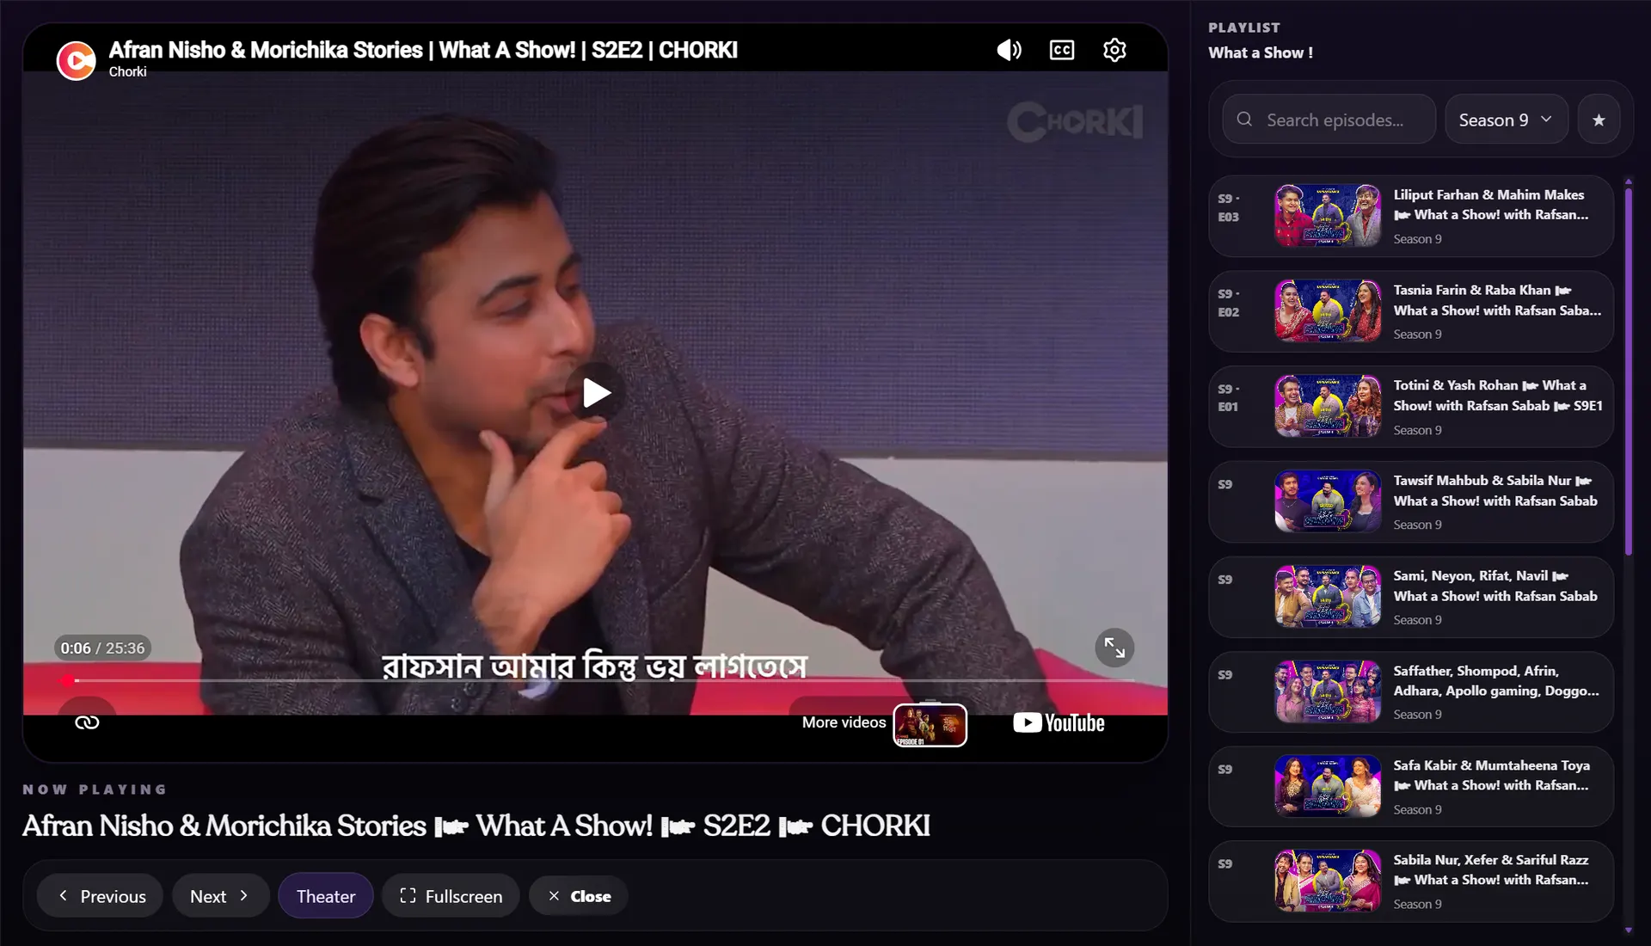
Task: Open the Season 9 dropdown
Action: tap(1507, 120)
